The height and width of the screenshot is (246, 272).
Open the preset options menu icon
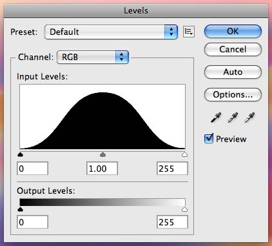(189, 32)
